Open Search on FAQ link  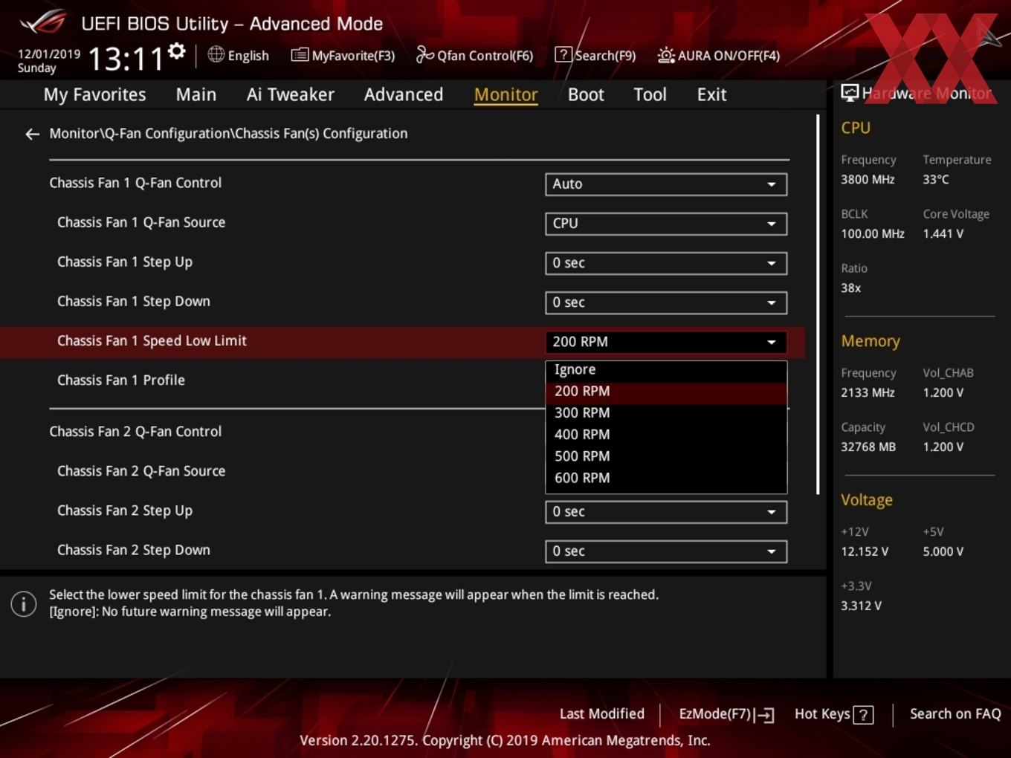click(955, 714)
